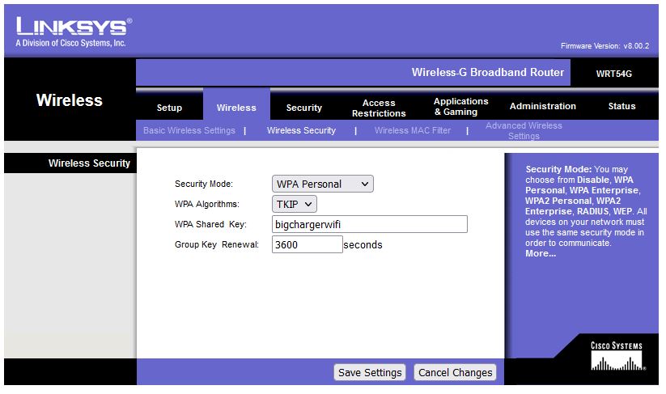Click into the WPA Shared Key field
Viewport: 666px width, 394px height.
370,224
